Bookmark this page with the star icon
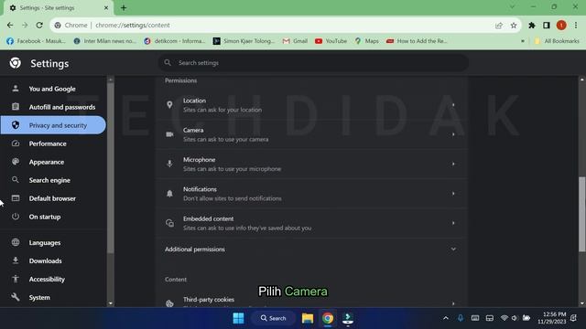The image size is (586, 329). 514,26
